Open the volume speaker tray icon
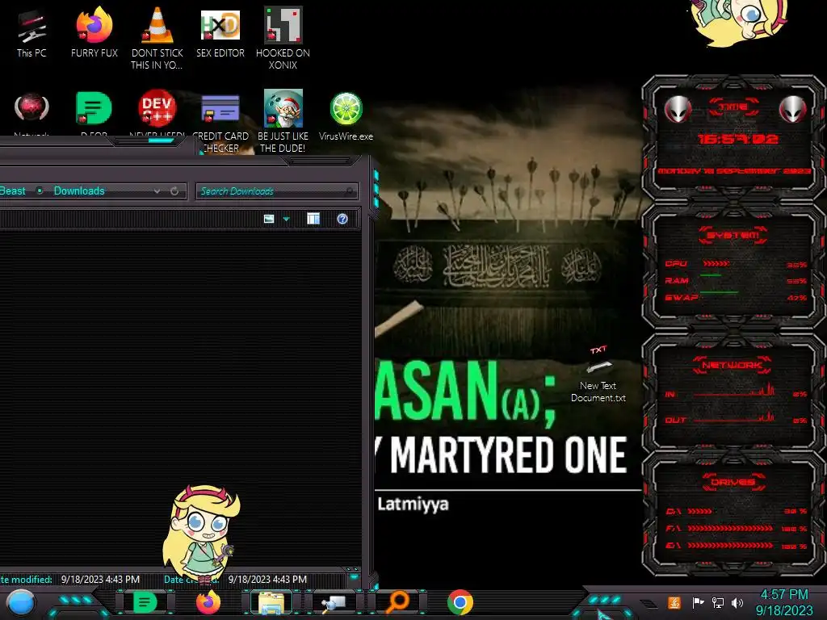 tap(737, 602)
